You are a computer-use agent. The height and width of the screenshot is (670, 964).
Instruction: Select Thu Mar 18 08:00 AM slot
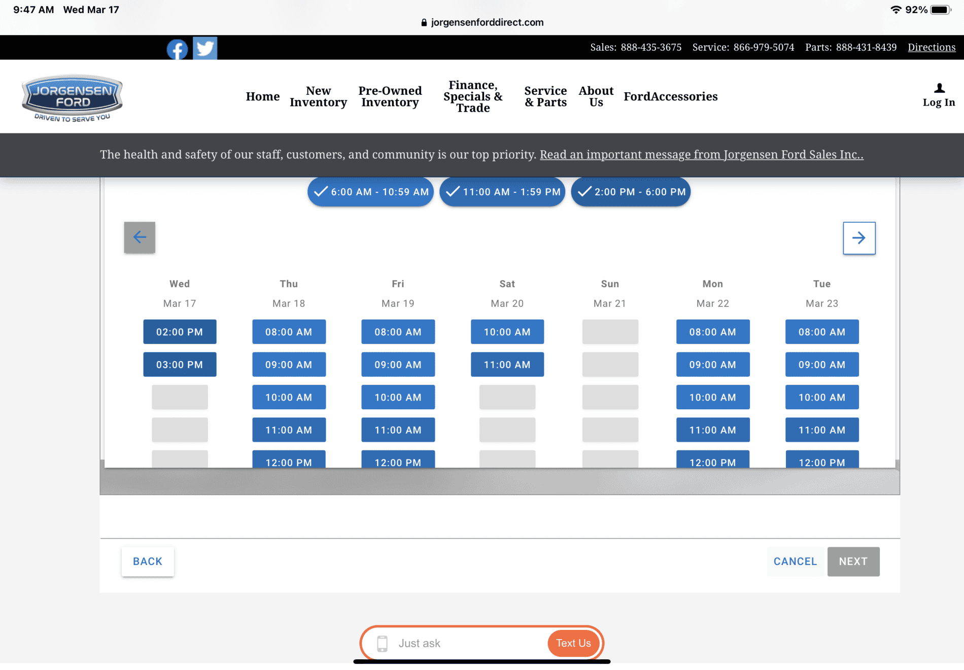(x=289, y=332)
